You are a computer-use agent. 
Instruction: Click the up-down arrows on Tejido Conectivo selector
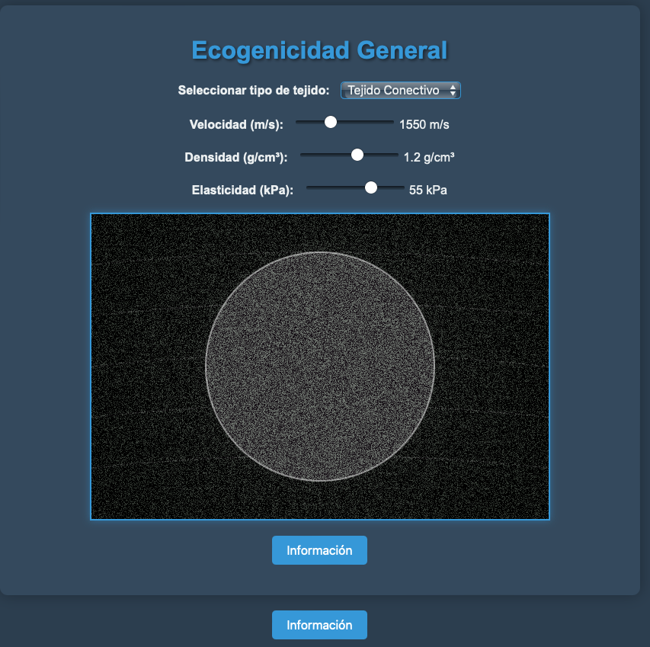453,90
